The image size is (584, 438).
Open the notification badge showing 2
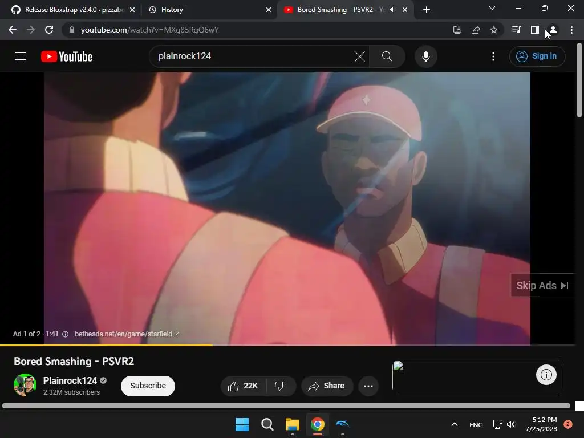click(x=568, y=424)
